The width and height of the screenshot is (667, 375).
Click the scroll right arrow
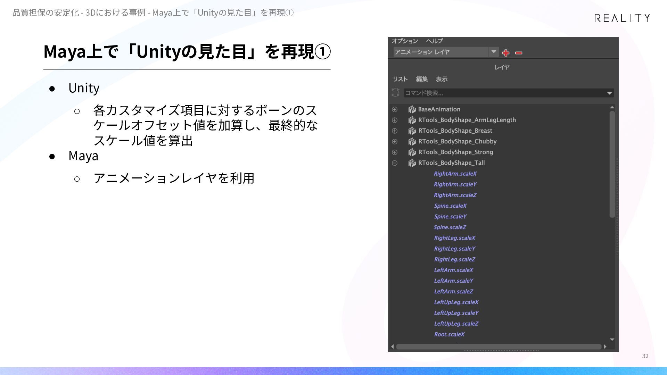[x=605, y=347]
